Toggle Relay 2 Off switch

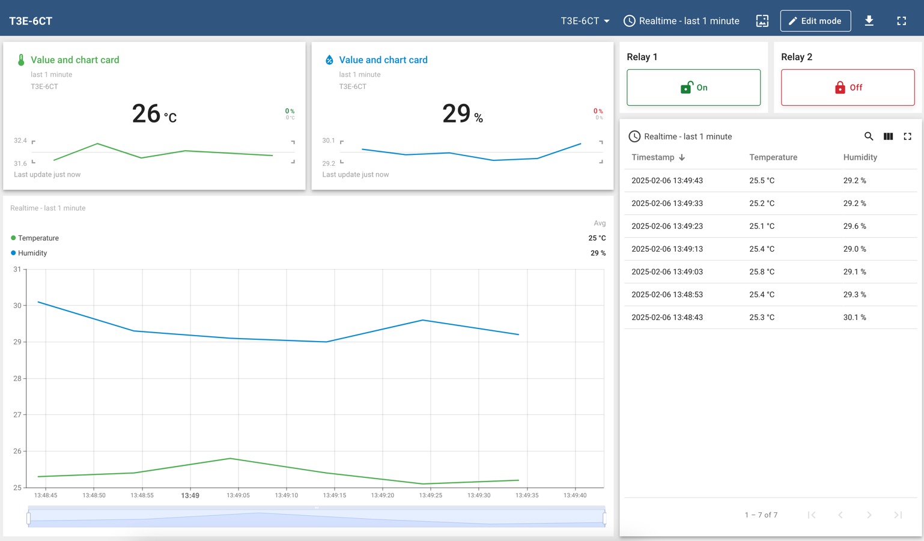[847, 88]
